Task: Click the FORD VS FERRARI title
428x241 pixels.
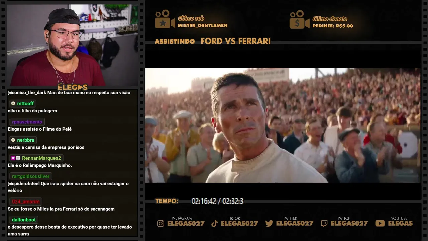Action: tap(235, 41)
